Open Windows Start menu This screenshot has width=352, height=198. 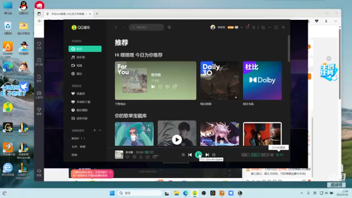(112, 193)
